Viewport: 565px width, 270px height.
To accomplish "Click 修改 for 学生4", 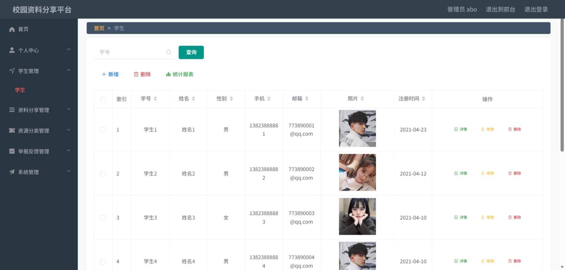I will pyautogui.click(x=487, y=261).
